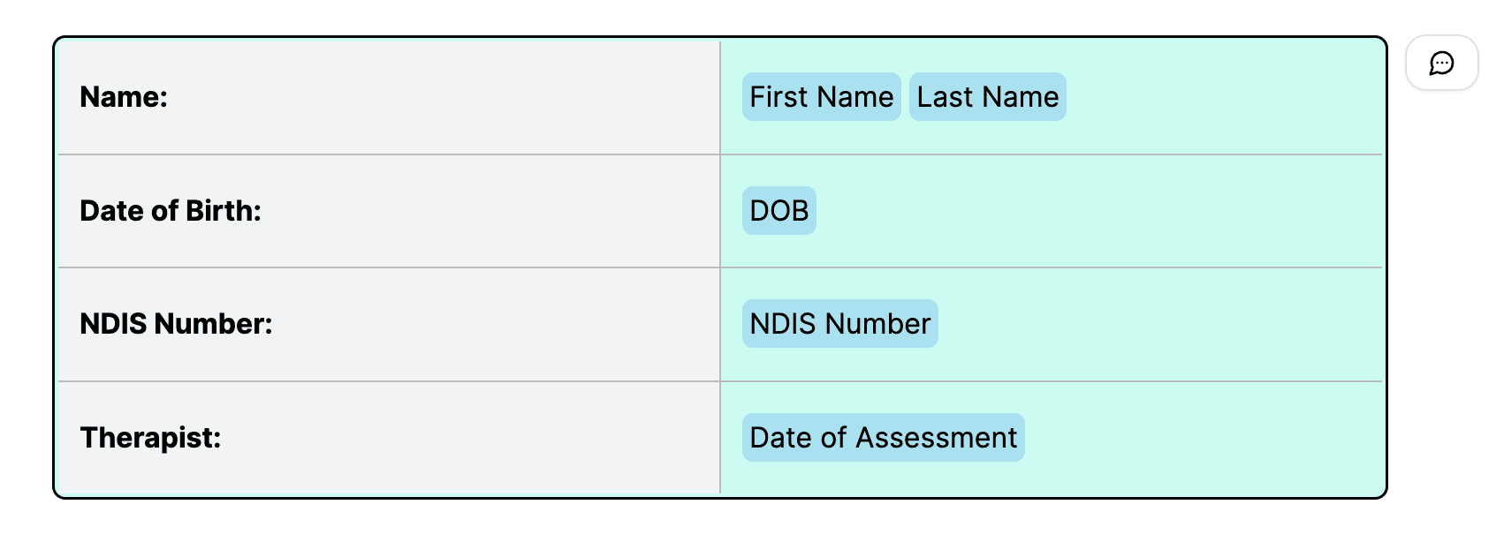Click the DOB placeholder token
The height and width of the screenshot is (542, 1504).
click(x=778, y=210)
